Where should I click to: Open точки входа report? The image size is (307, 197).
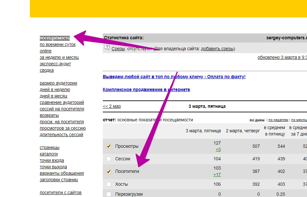(x=52, y=161)
